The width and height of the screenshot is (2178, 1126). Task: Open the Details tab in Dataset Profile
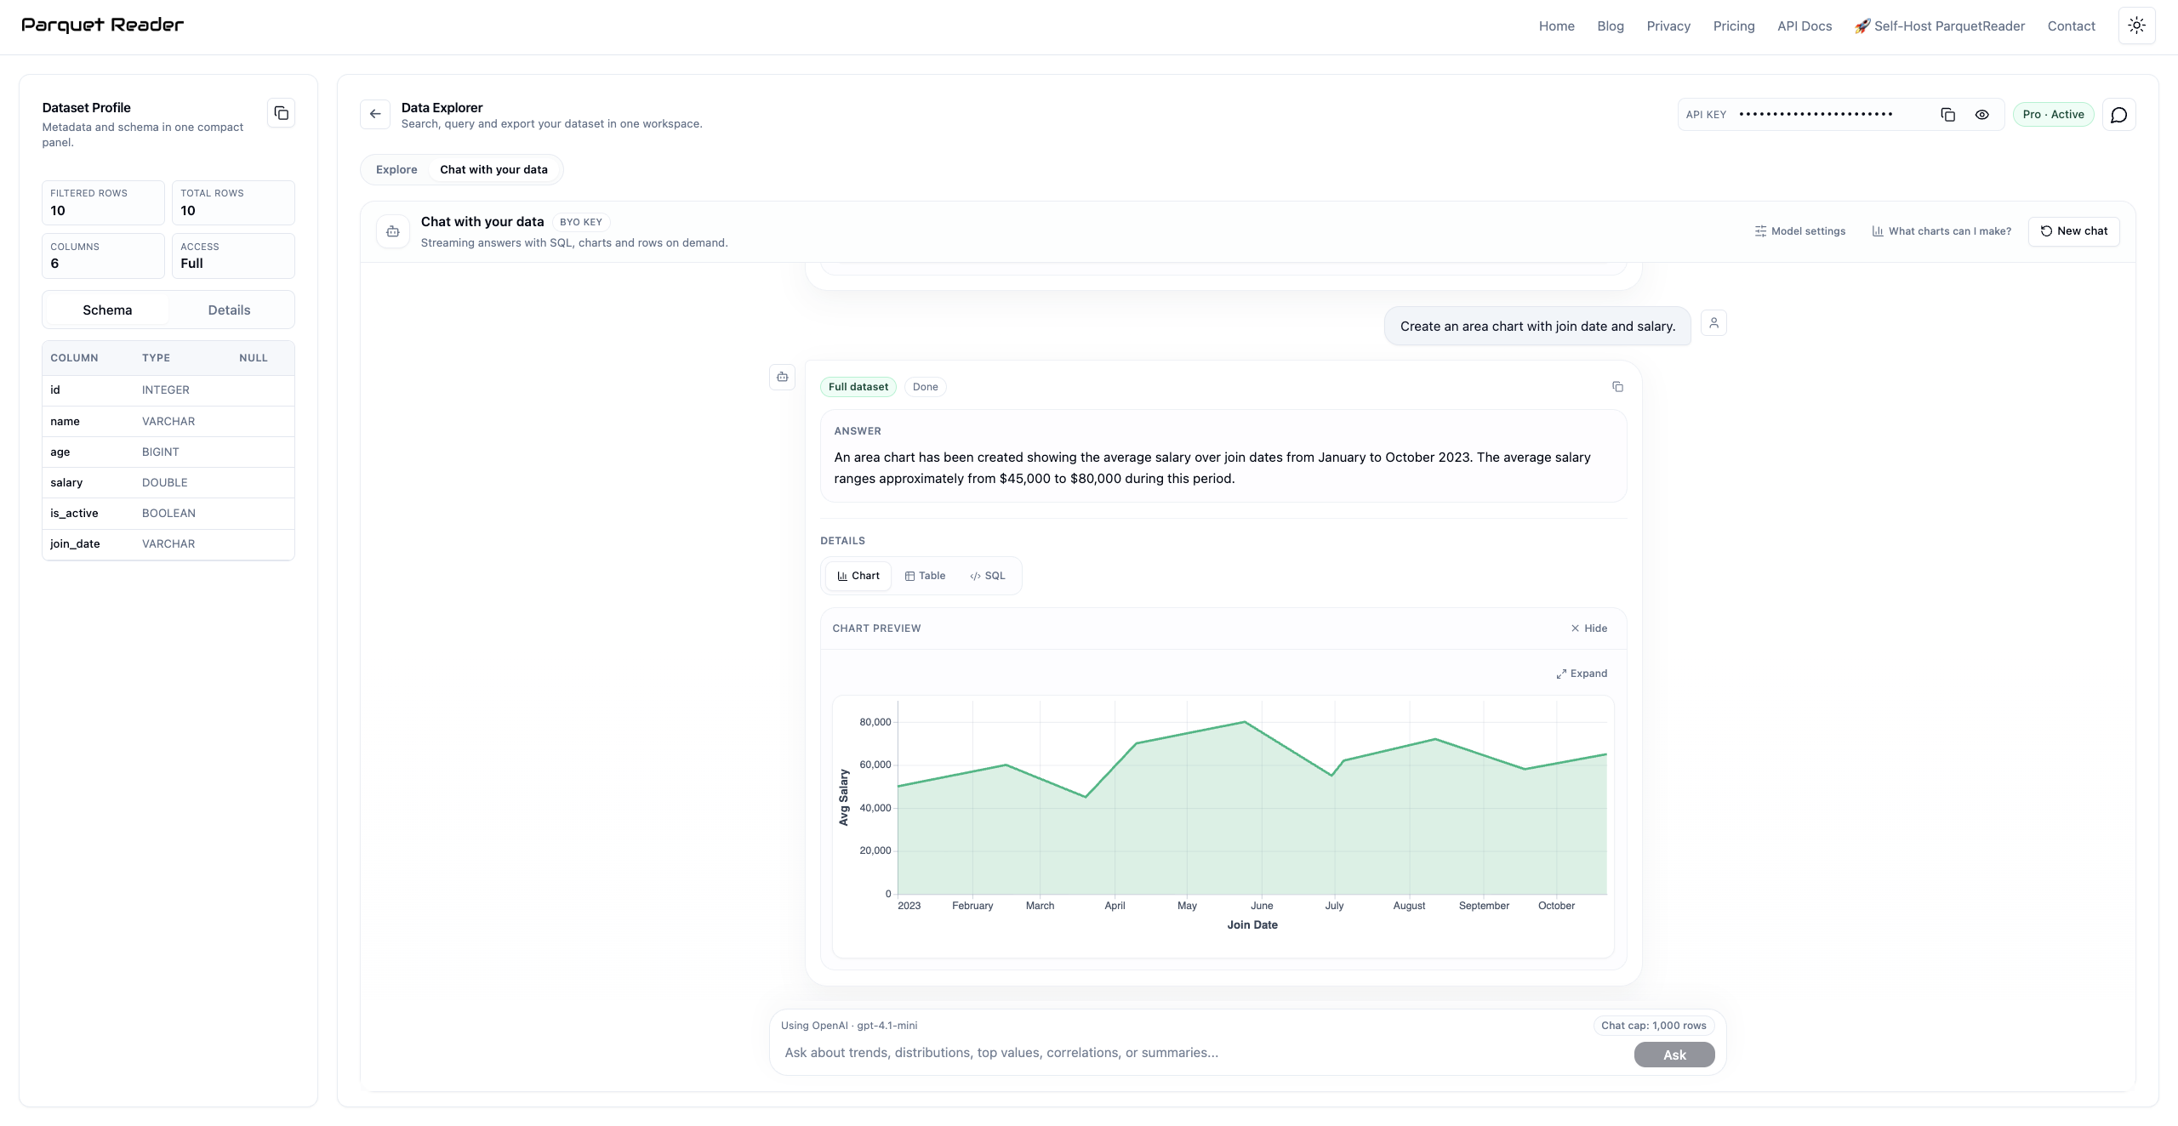click(x=229, y=310)
